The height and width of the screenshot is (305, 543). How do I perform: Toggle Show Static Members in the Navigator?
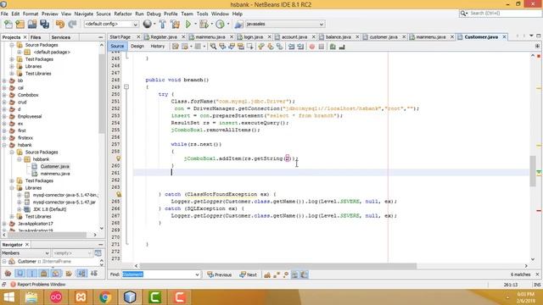pyautogui.click(x=32, y=274)
